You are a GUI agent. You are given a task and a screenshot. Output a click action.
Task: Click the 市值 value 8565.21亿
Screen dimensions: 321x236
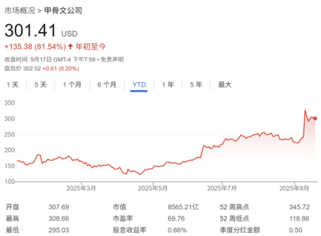click(x=183, y=207)
